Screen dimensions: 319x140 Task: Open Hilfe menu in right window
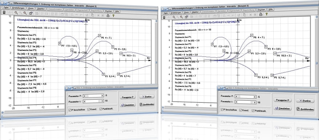[x=271, y=9]
